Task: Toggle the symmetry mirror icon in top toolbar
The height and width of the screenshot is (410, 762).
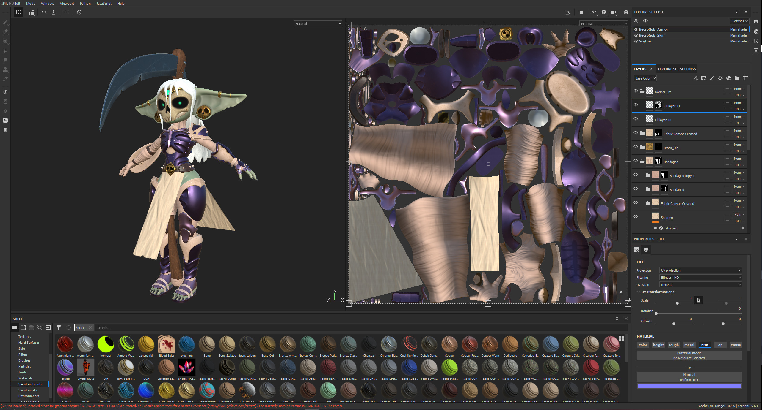Action: pos(44,12)
